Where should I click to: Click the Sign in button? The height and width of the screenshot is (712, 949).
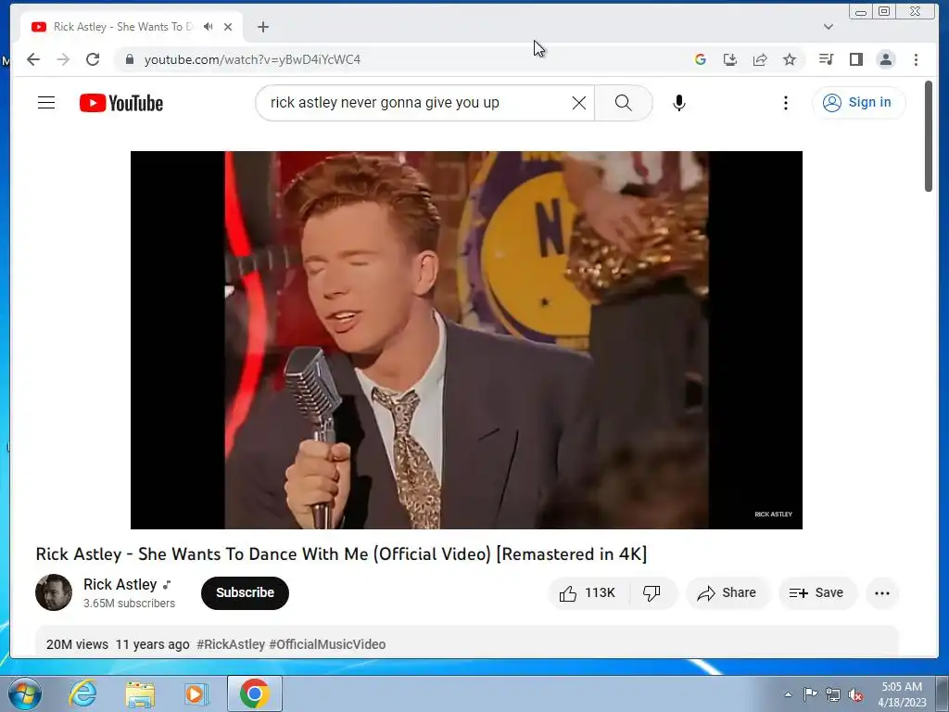[x=859, y=102]
